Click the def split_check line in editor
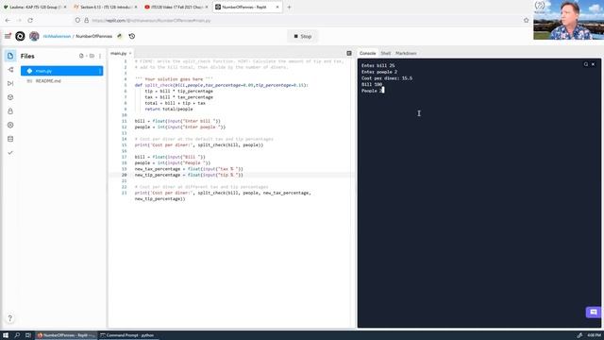 point(222,85)
